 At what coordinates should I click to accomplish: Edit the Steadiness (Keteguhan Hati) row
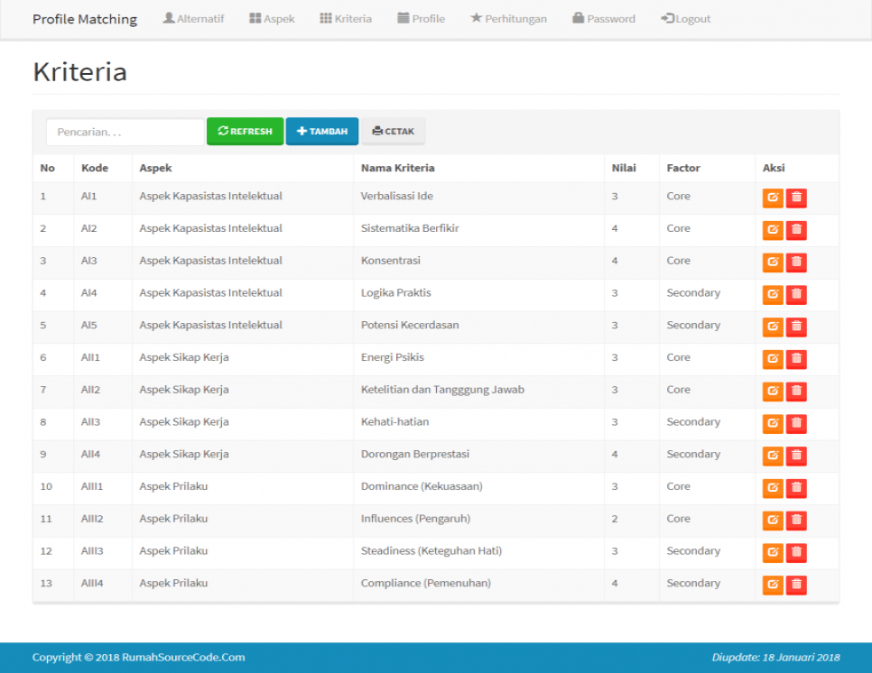pyautogui.click(x=773, y=552)
